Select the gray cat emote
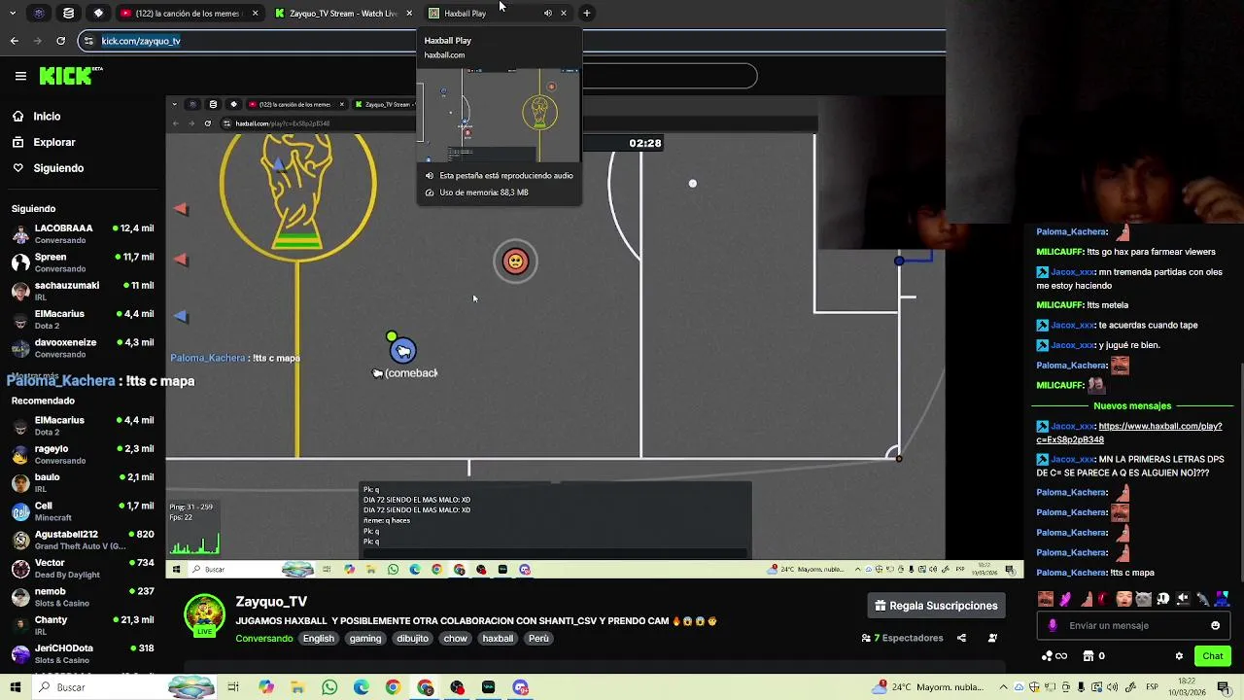The height and width of the screenshot is (700, 1244). coord(1144,599)
